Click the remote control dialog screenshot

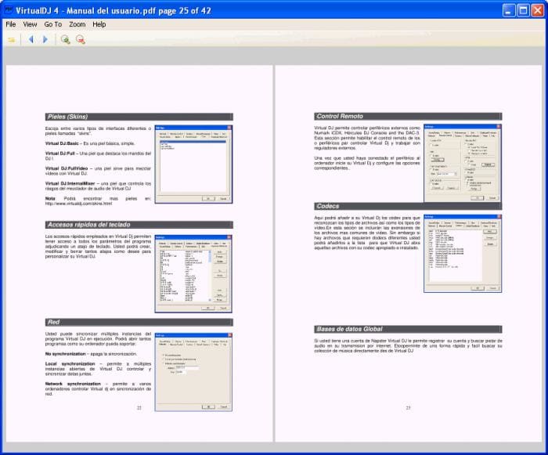click(463, 163)
